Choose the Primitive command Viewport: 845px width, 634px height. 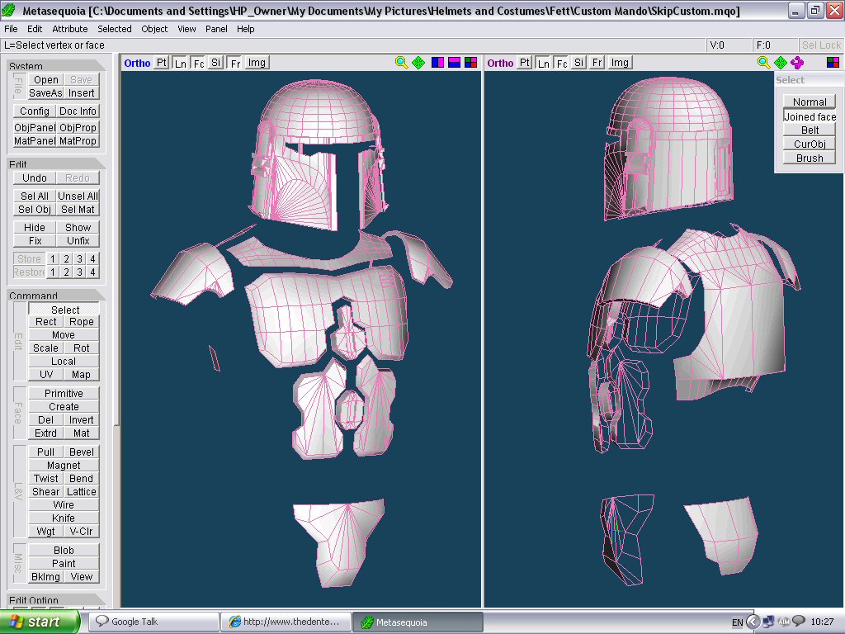64,394
